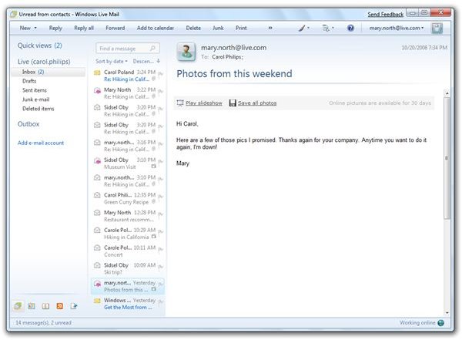Click the Help question mark icon

click(x=350, y=28)
